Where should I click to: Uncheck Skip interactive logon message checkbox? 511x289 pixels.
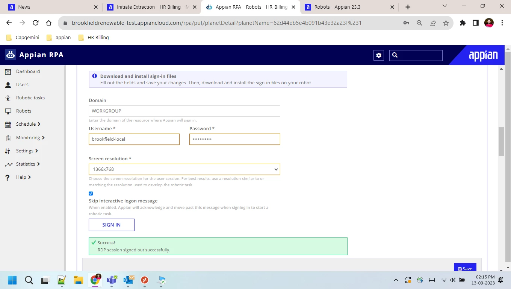click(x=91, y=193)
